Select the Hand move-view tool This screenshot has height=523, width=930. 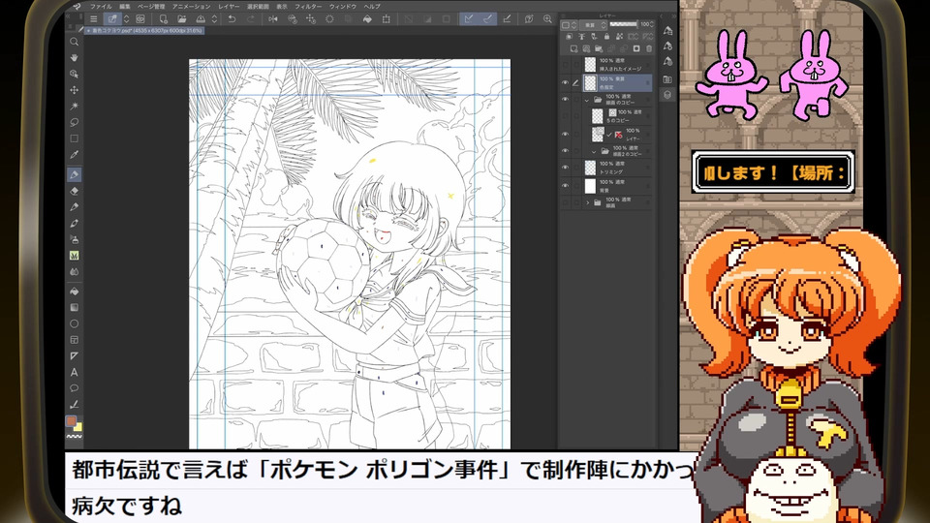point(75,57)
